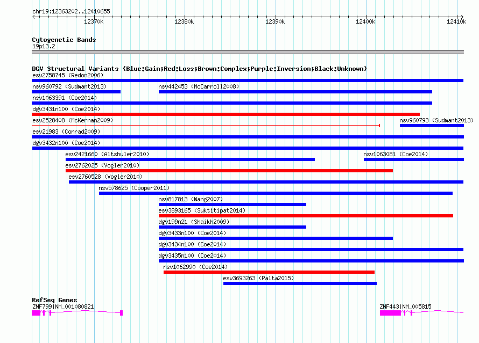479x343 pixels.
Task: Select the nsv960792 (Sudmant2013) variant label
Action: pos(69,86)
